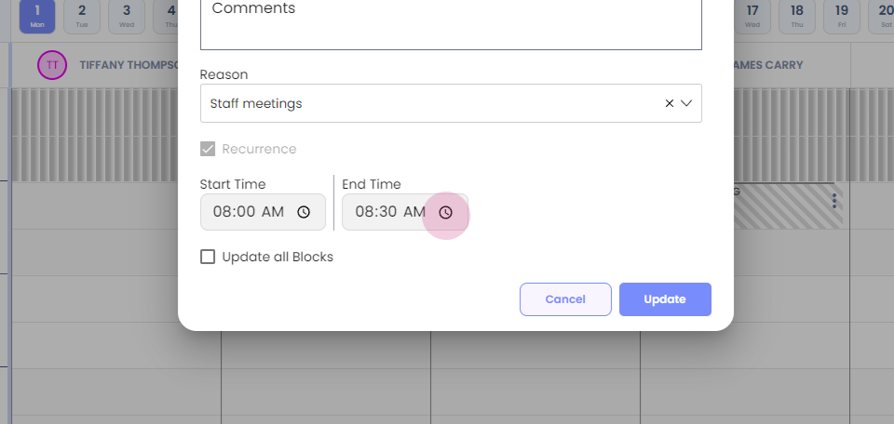Clear the Staff meetings reason selection
Screen dimensions: 894x424
coord(669,103)
